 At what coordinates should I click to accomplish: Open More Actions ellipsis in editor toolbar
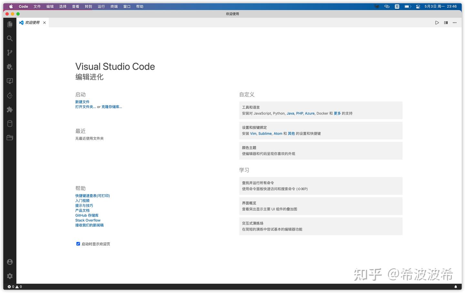click(454, 23)
